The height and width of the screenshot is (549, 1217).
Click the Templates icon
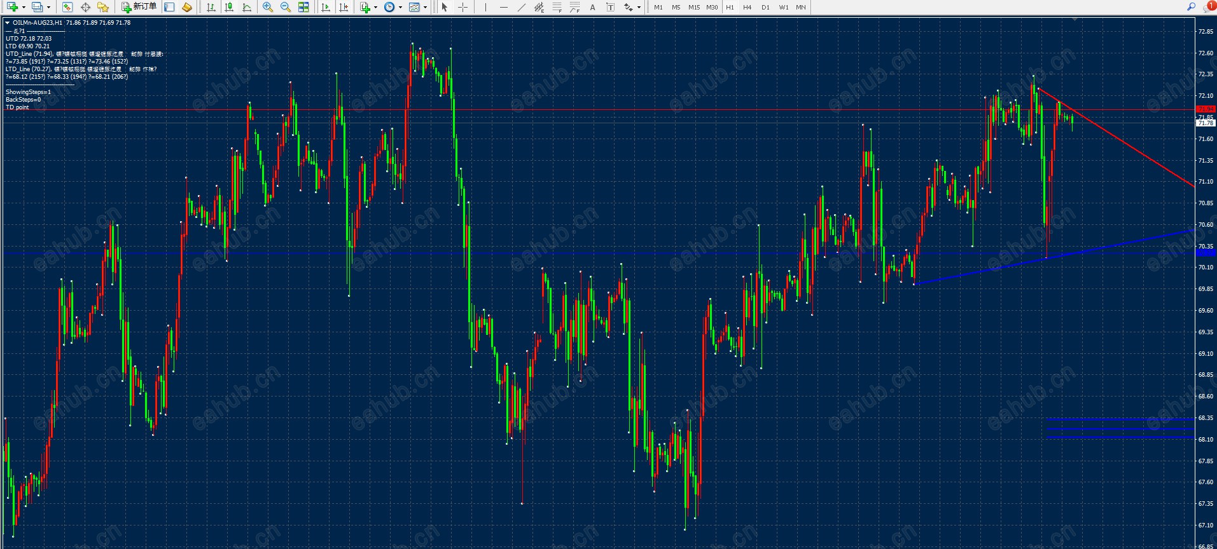[x=415, y=7]
